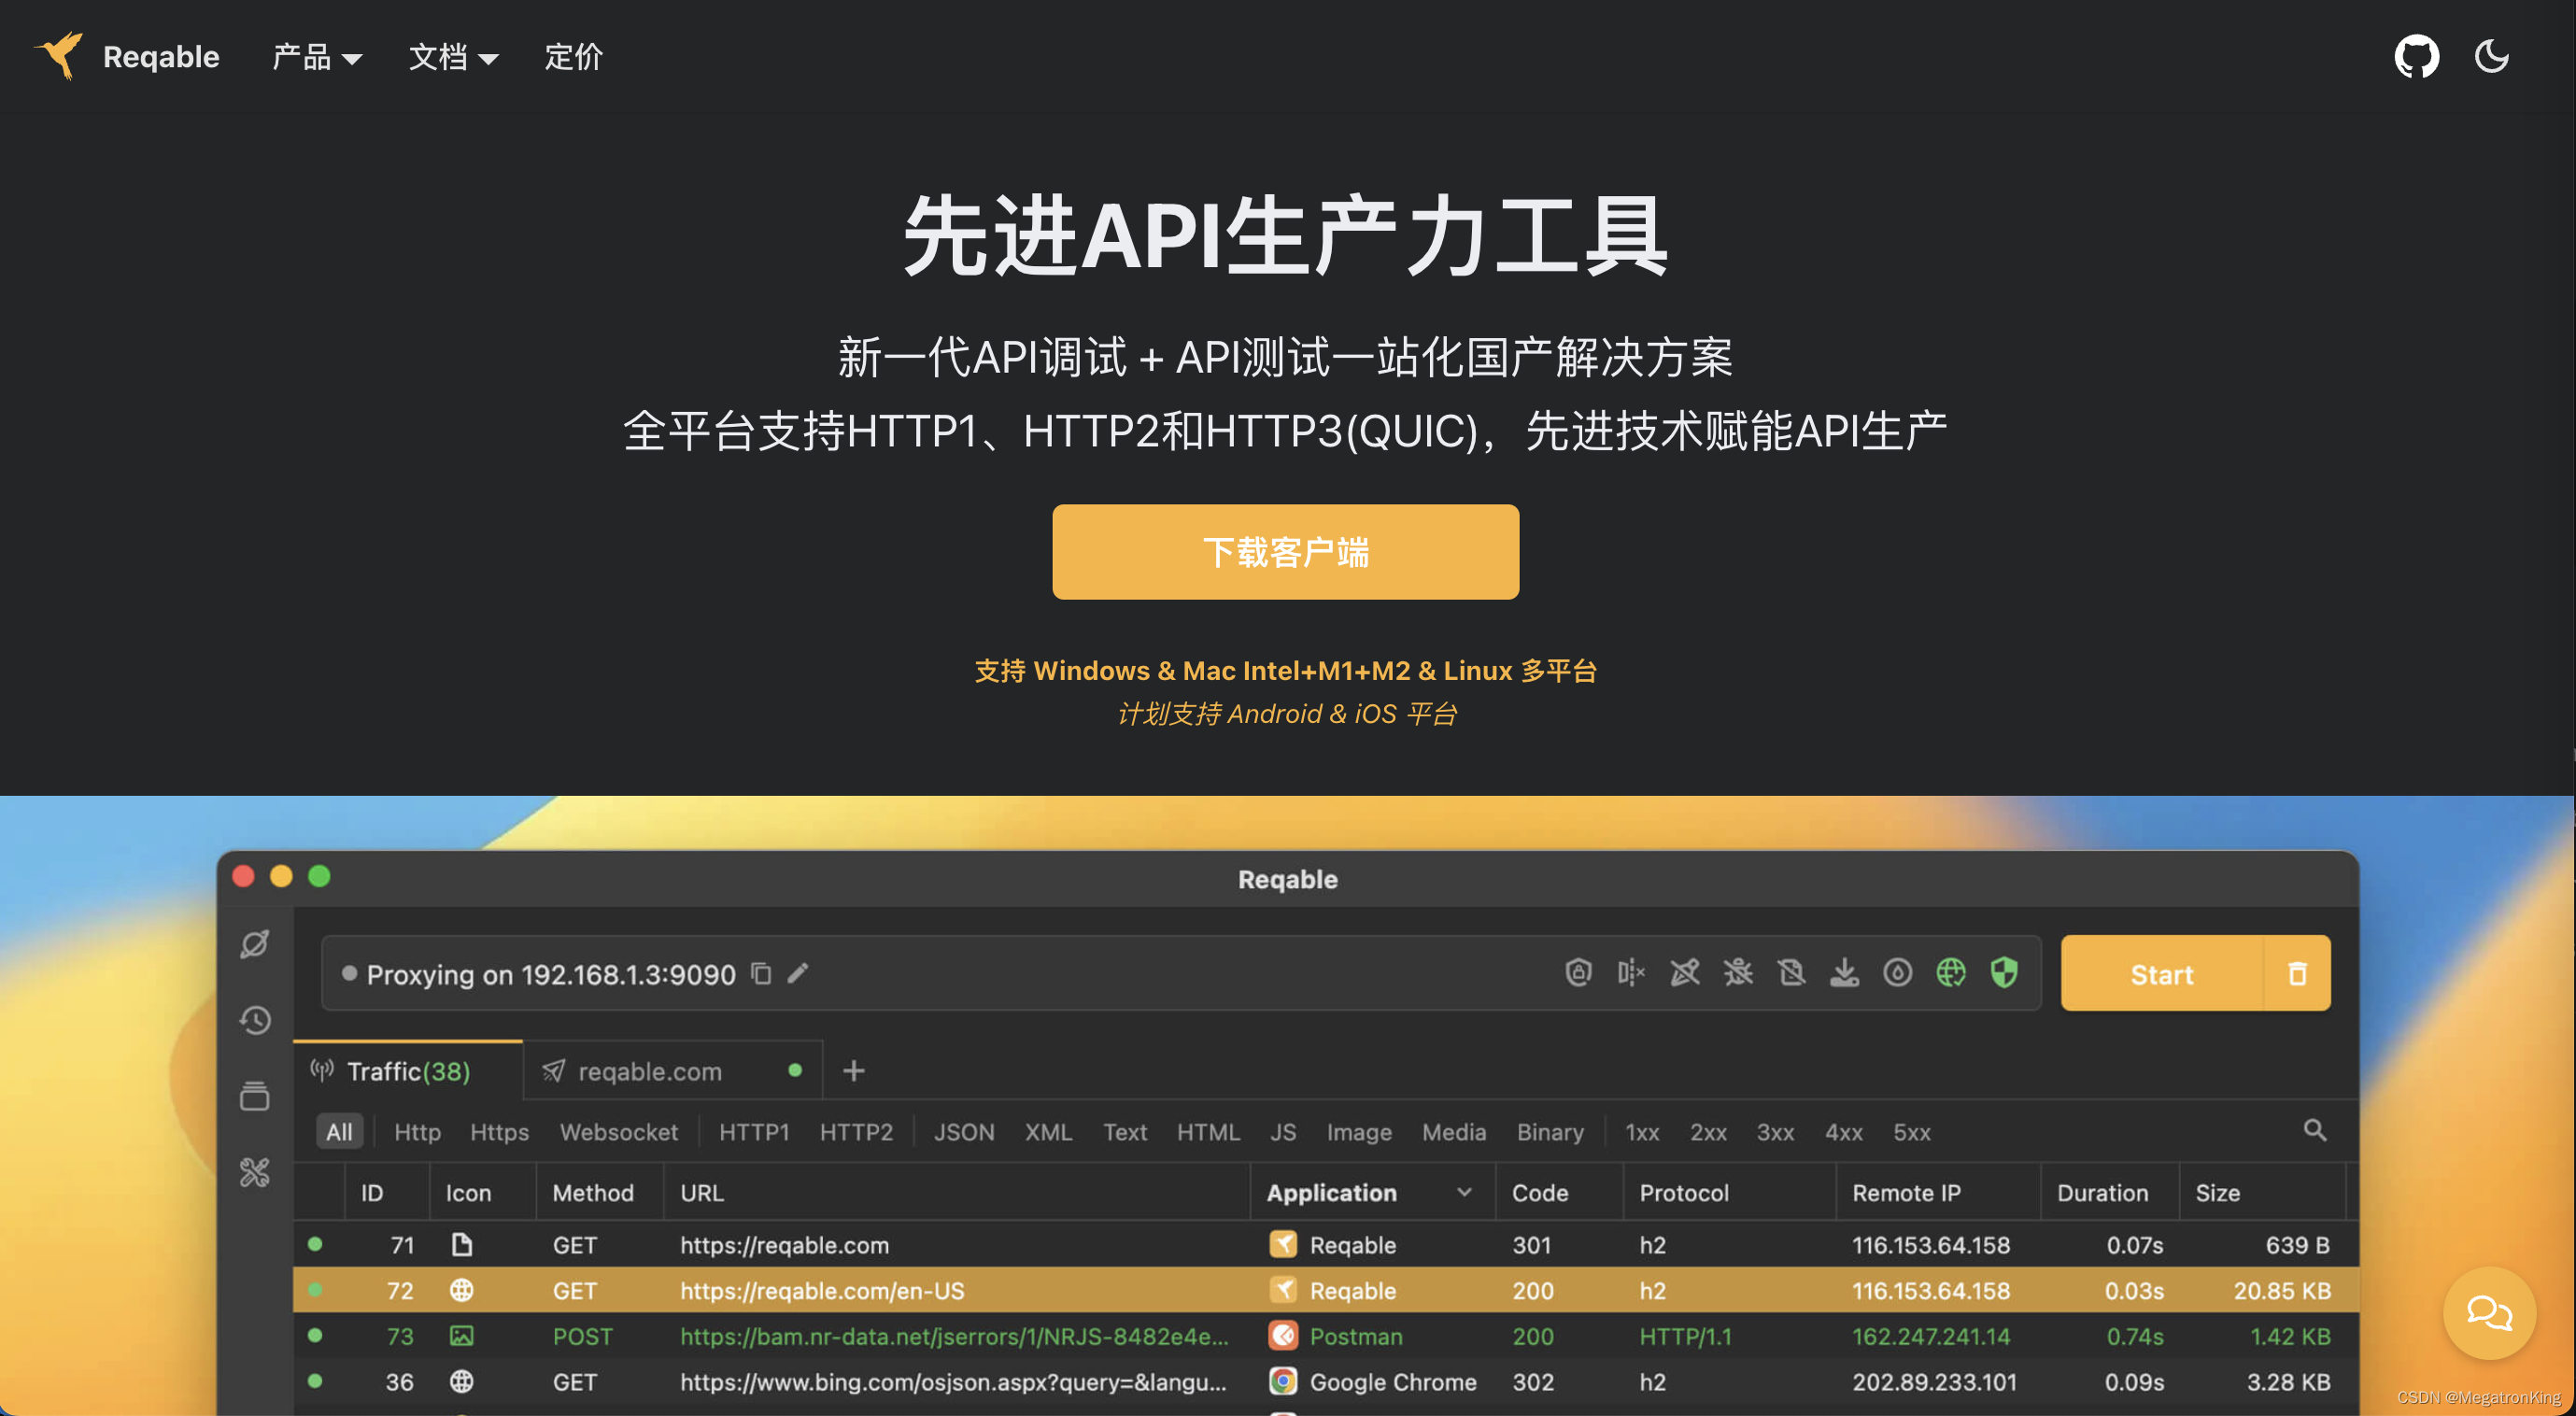The width and height of the screenshot is (2576, 1416).
Task: Filter traffic by JS
Action: point(1283,1132)
